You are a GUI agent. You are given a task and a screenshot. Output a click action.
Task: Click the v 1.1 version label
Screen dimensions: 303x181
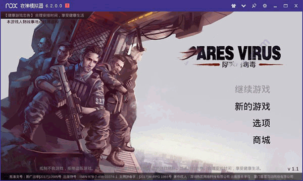pyautogui.click(x=293, y=169)
